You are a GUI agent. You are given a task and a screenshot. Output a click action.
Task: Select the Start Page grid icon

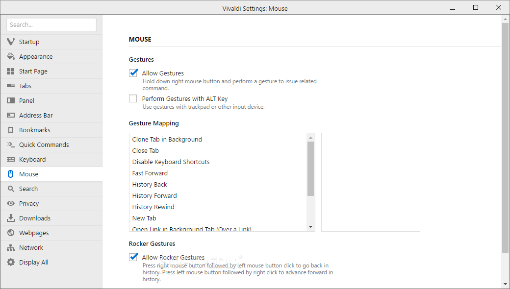(11, 71)
